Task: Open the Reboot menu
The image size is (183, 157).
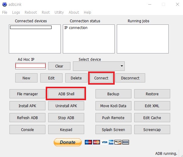Action: coord(31,12)
